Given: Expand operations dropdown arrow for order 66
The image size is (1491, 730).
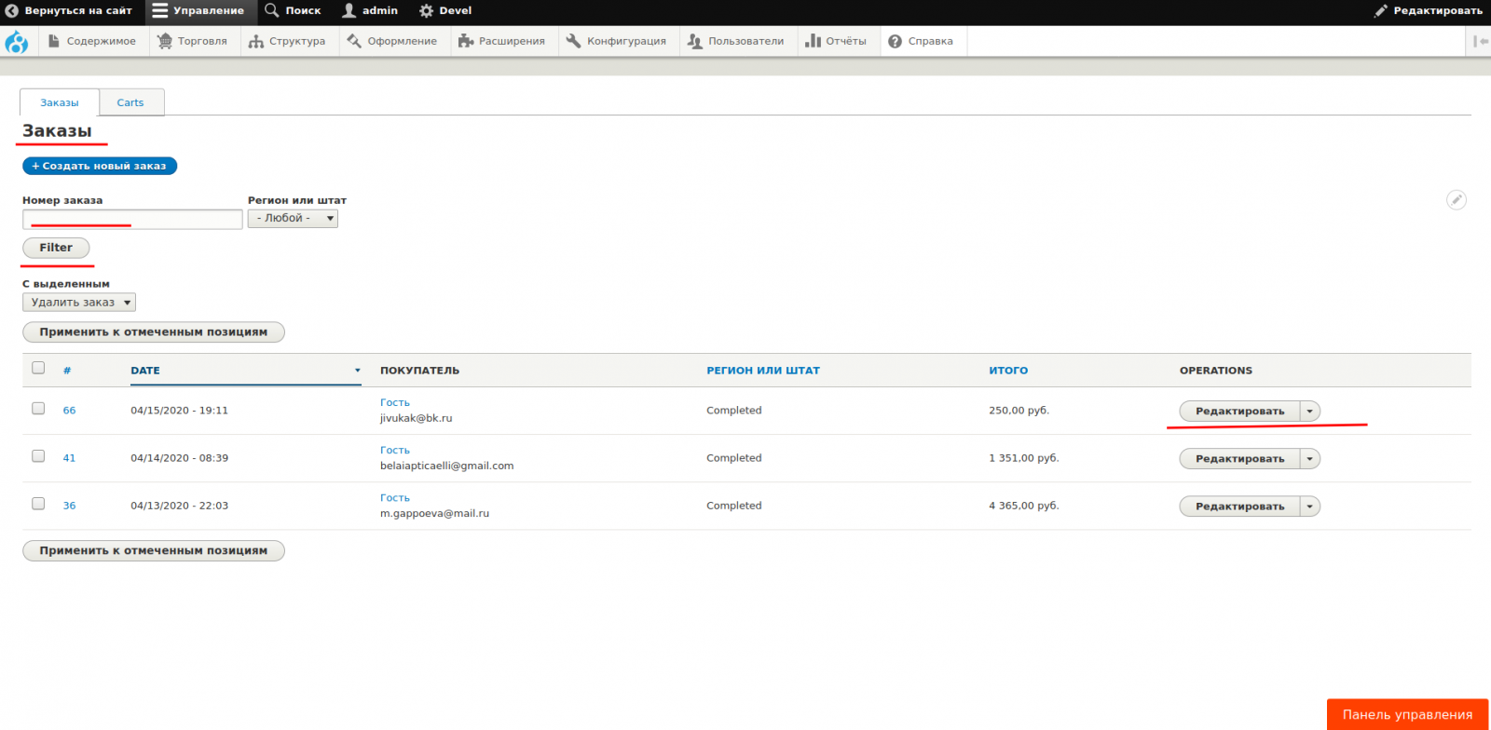Looking at the screenshot, I should (x=1310, y=412).
